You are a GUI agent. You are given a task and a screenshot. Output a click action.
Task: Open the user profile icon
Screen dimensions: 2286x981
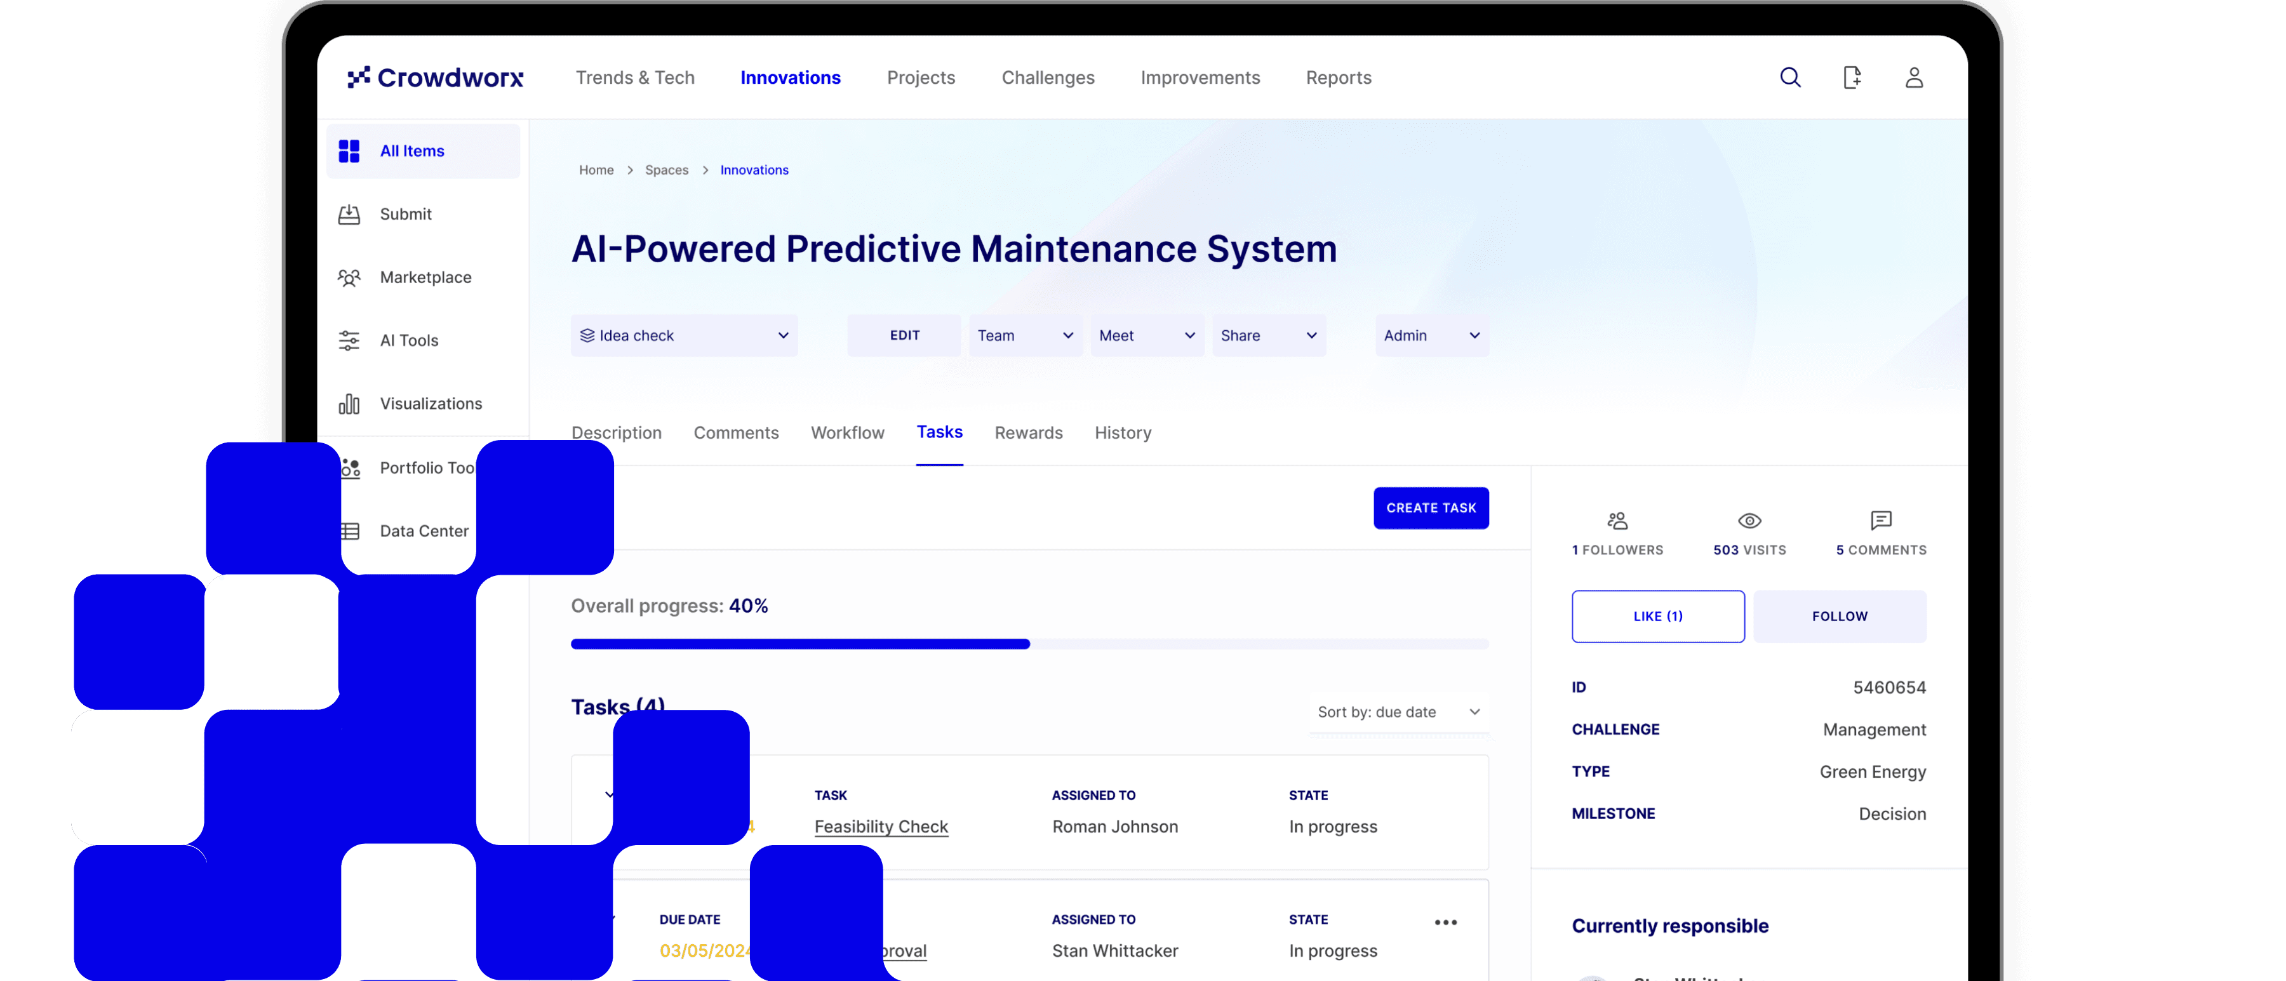click(1914, 78)
